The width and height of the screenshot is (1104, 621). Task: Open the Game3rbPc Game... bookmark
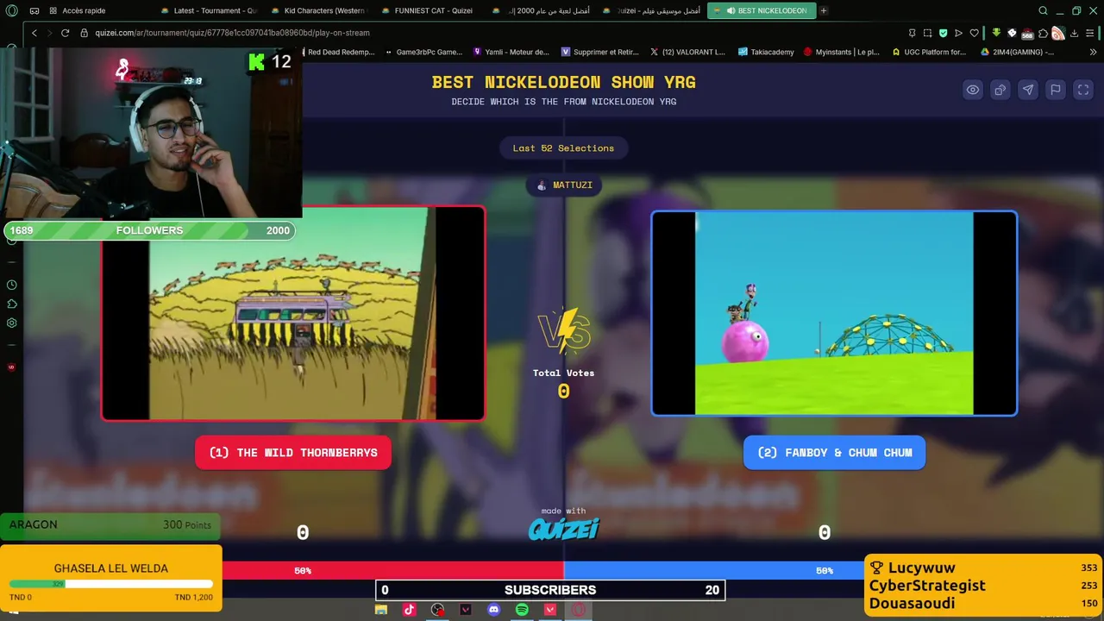[423, 52]
